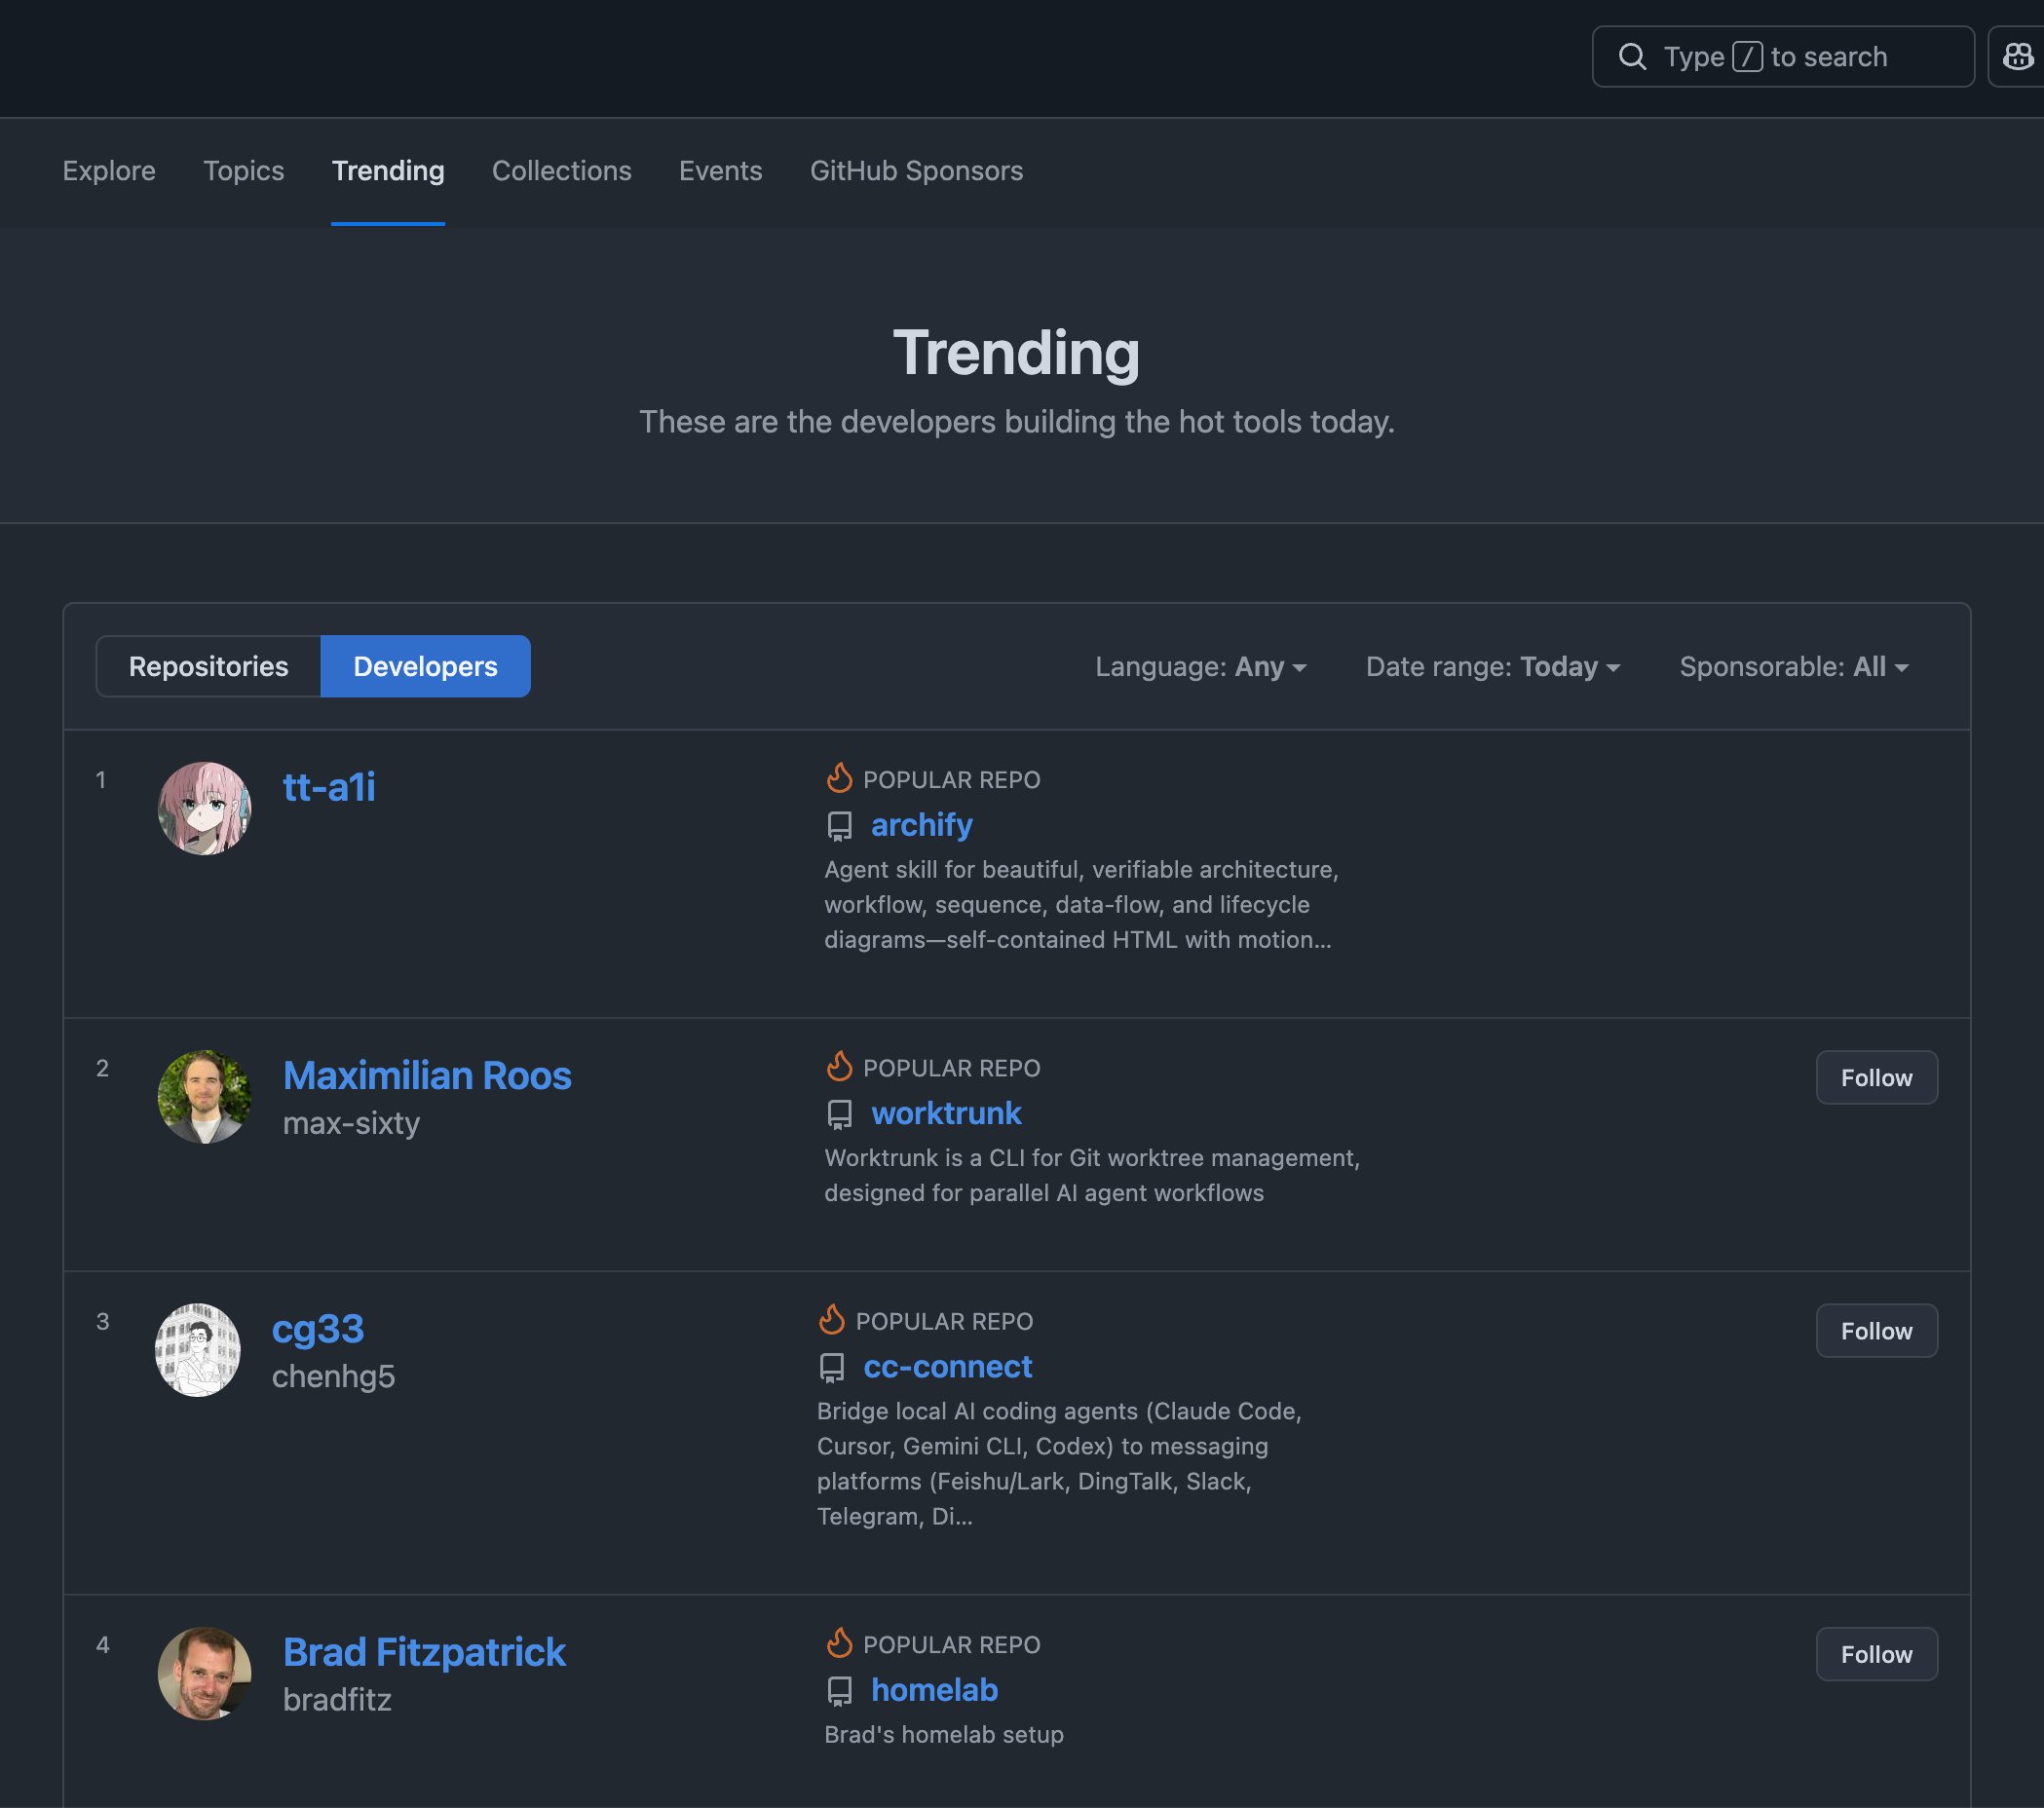
Task: Open the cc-connect repository link
Action: (947, 1366)
